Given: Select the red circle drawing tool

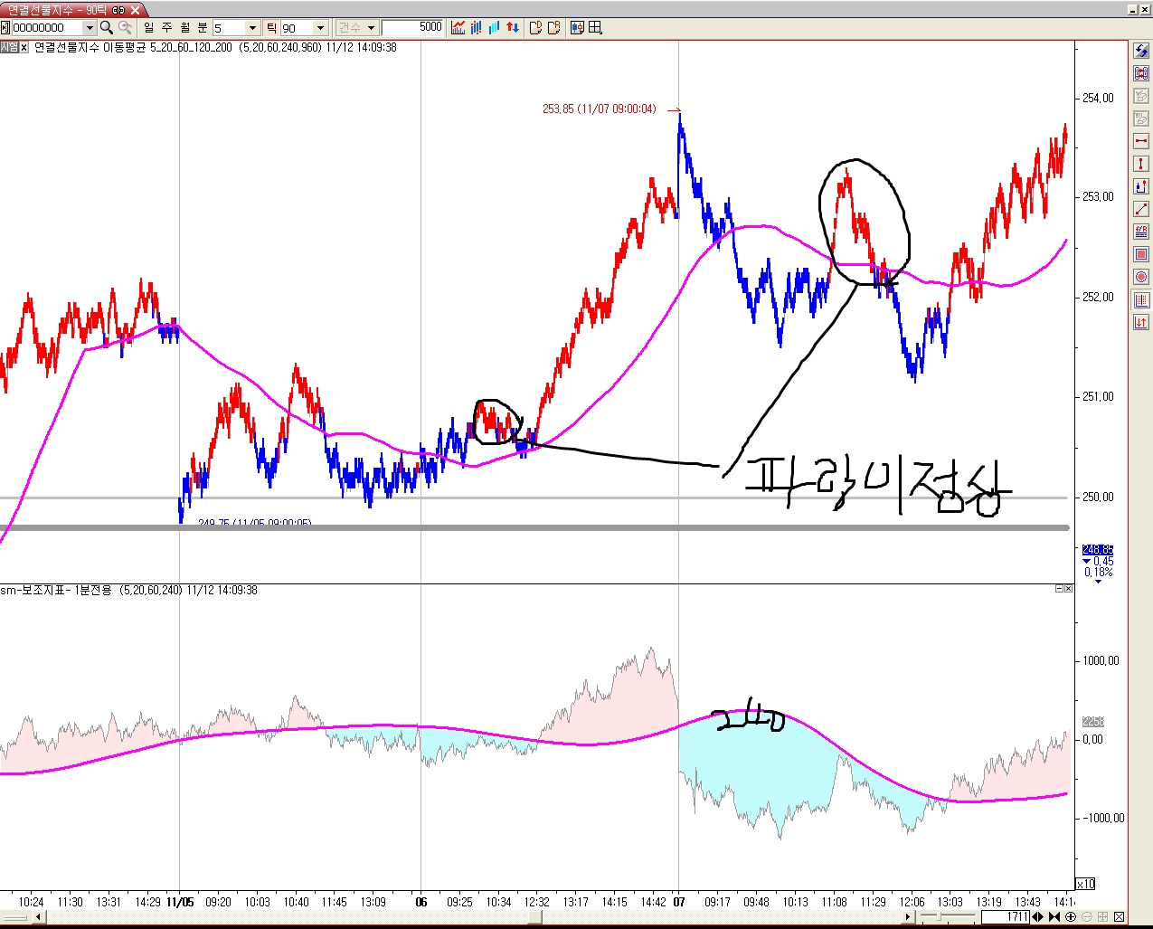Looking at the screenshot, I should (1141, 277).
